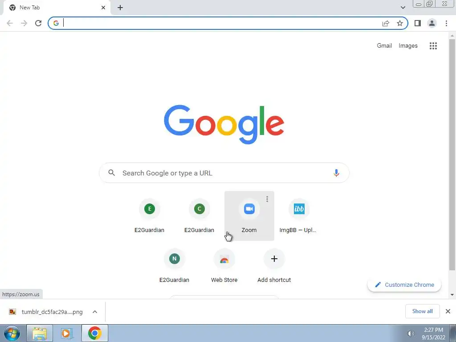Open the Gmail link
Image resolution: width=456 pixels, height=342 pixels.
click(384, 46)
